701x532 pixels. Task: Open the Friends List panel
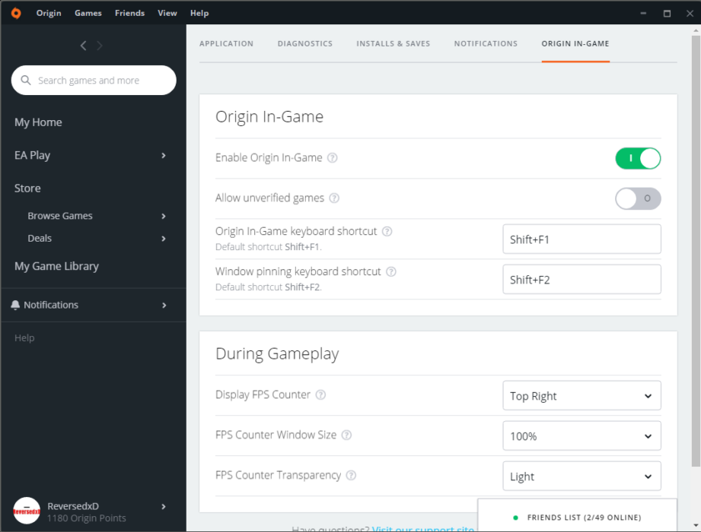[584, 517]
